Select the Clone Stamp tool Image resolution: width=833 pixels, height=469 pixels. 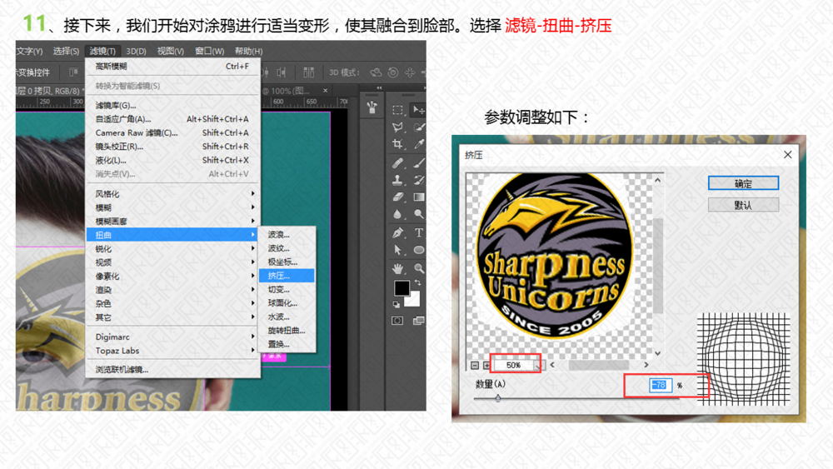point(397,180)
